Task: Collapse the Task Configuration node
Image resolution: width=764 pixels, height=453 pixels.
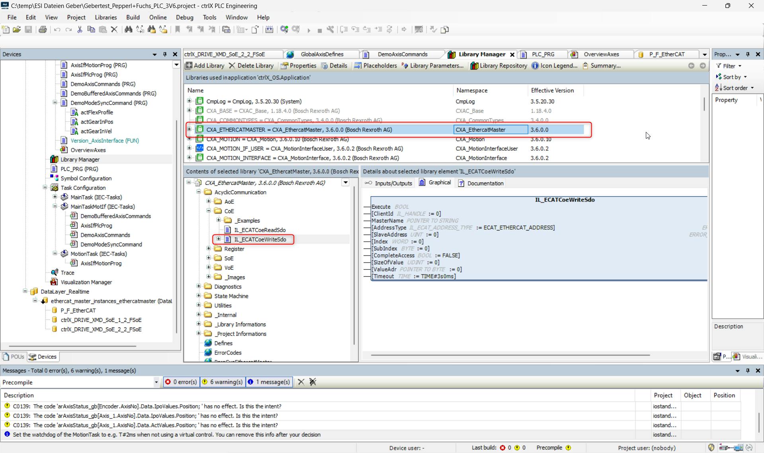Action: pos(45,188)
